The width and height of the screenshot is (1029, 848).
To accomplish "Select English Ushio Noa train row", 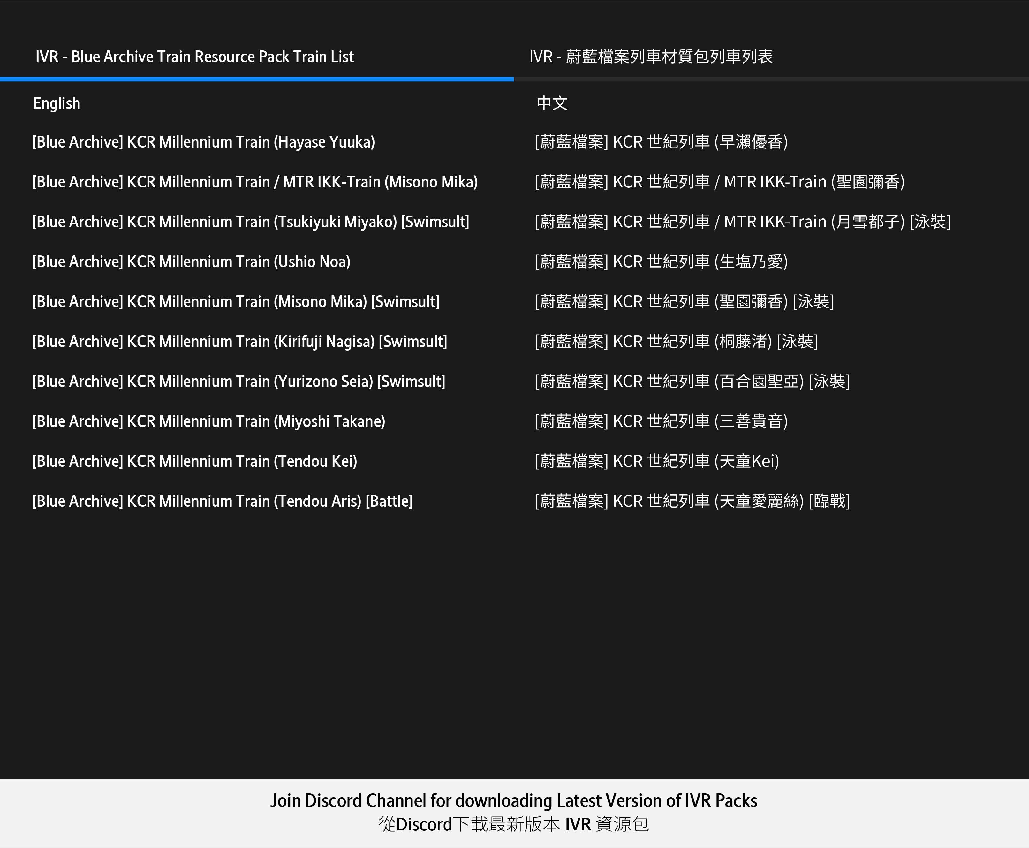I will point(192,262).
